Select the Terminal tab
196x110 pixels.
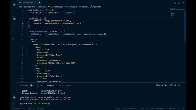(x=50, y=86)
